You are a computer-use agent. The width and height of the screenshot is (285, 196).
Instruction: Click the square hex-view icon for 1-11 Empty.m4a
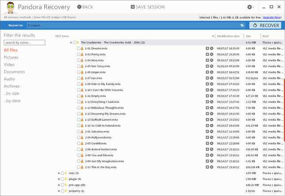click(207, 96)
